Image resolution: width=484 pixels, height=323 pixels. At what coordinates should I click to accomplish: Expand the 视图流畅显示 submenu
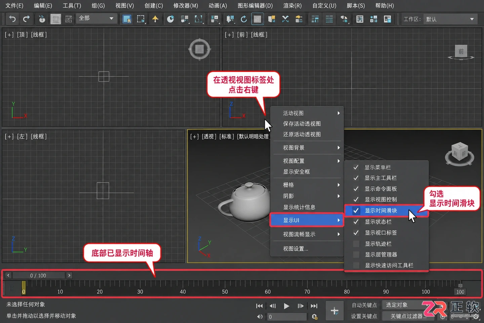click(x=307, y=234)
